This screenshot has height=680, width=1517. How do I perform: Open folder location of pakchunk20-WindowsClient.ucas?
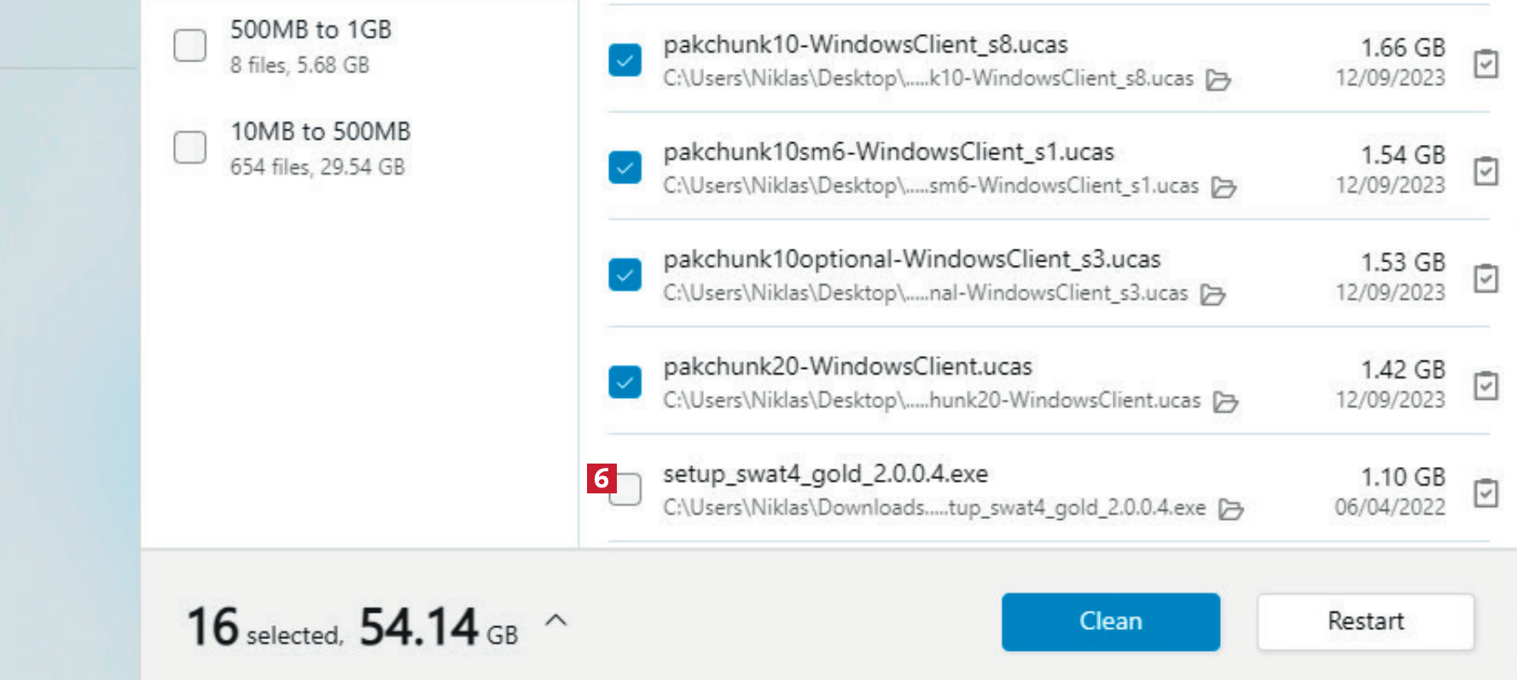[1225, 402]
